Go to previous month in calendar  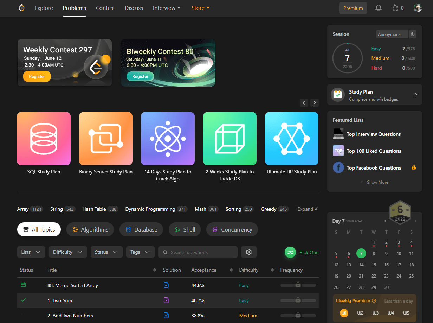pos(385,221)
